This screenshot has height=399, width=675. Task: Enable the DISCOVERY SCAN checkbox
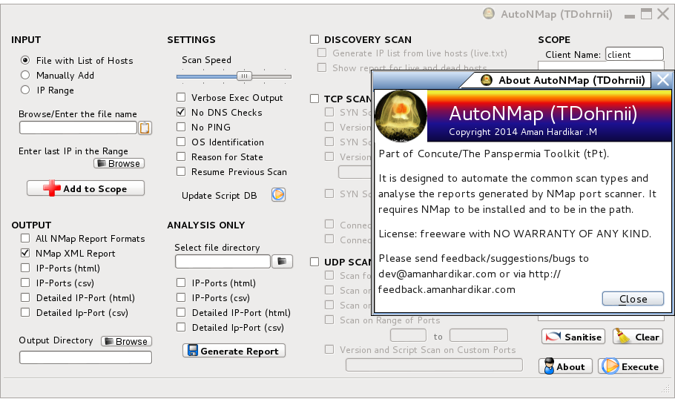[x=315, y=39]
